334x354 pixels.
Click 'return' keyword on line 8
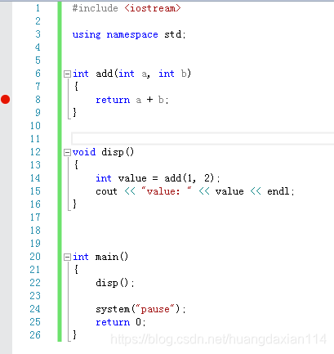[x=113, y=100]
